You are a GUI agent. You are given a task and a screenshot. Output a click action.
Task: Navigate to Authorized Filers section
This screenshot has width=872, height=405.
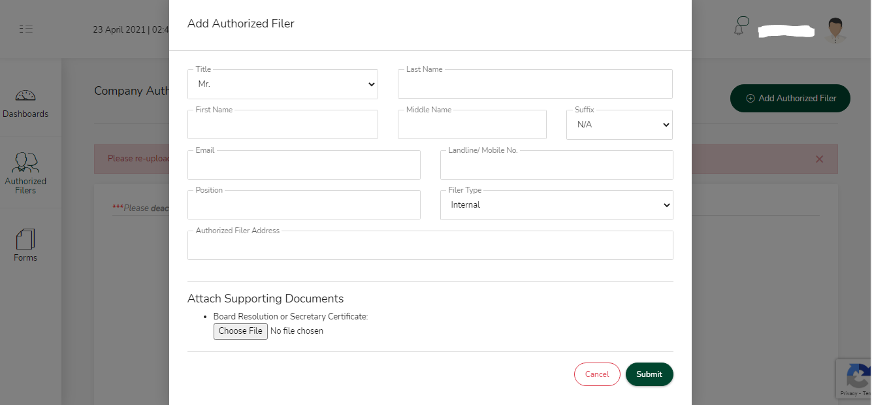[25, 173]
